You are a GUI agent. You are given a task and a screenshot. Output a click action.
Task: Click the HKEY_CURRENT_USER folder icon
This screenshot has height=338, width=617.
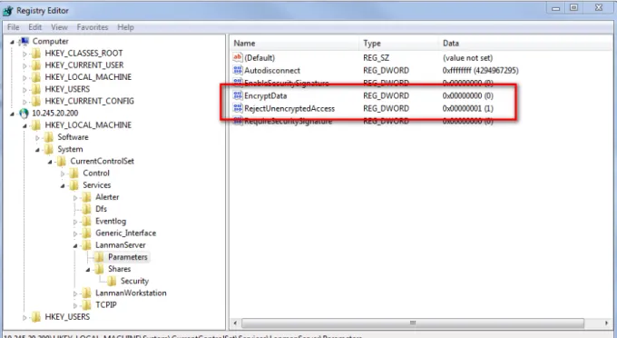36,65
